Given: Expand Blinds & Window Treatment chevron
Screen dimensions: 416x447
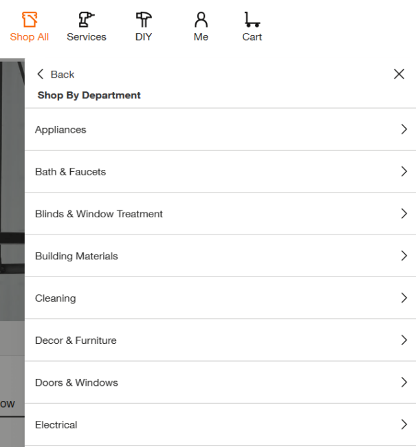Looking at the screenshot, I should pyautogui.click(x=404, y=214).
